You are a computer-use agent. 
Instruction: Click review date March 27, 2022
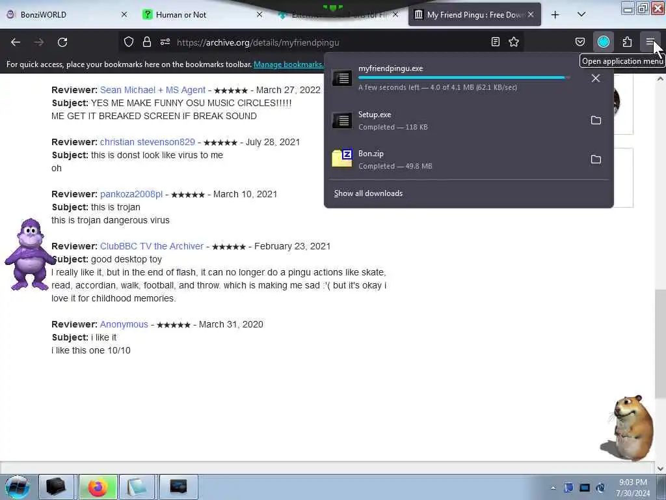(x=288, y=90)
